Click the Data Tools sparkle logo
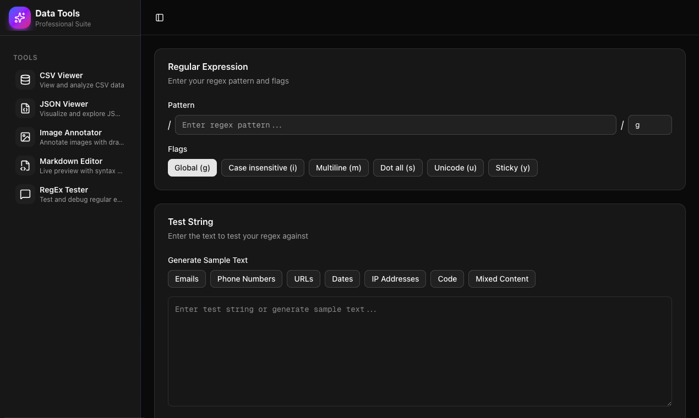Screen dimensions: 699x418 (19, 18)
